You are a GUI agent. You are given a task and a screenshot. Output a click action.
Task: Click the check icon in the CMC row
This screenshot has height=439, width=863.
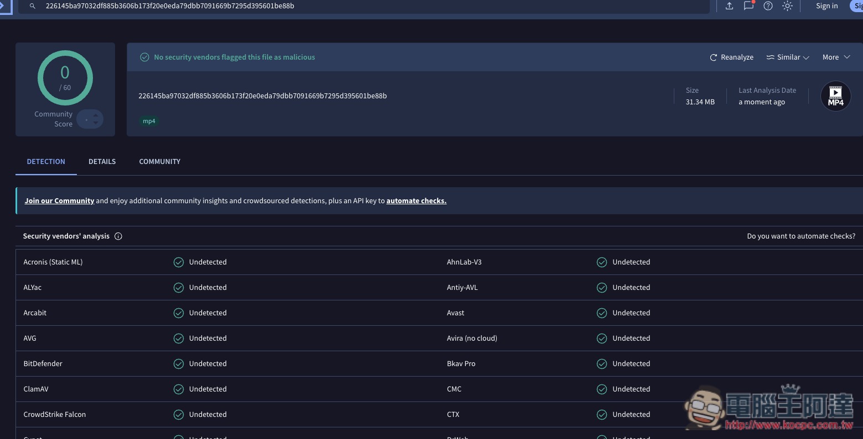[602, 389]
